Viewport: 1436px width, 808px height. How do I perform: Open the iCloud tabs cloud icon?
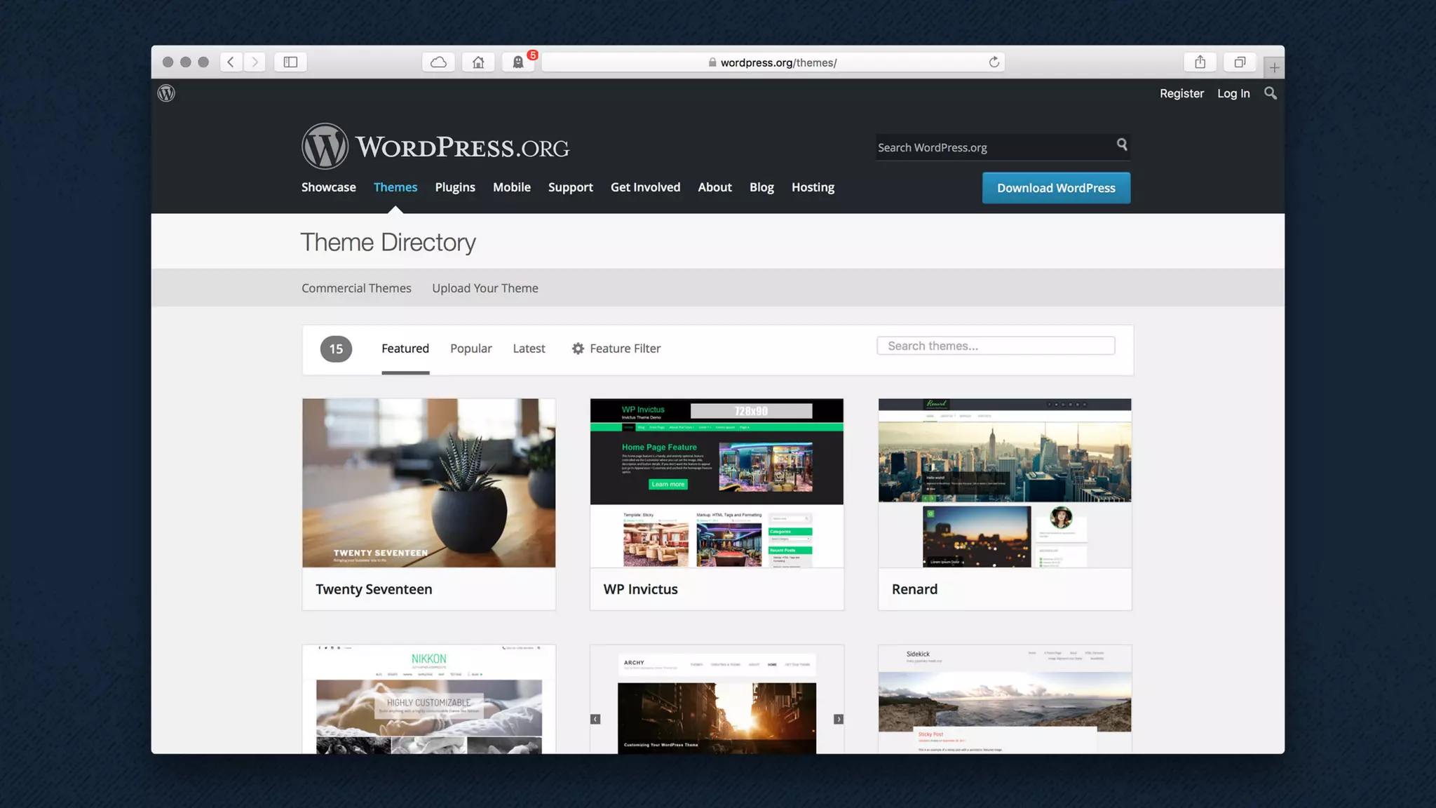coord(438,62)
